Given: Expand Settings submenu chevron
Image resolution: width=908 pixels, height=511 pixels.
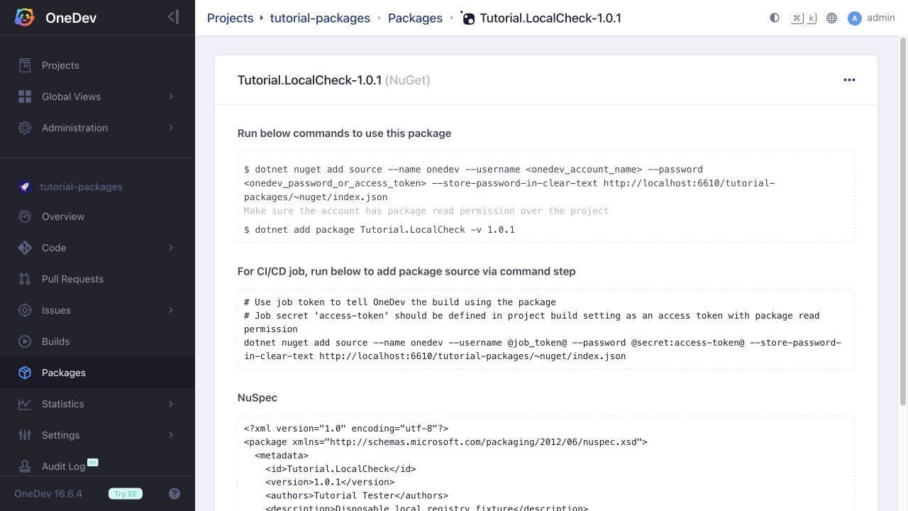Looking at the screenshot, I should tap(170, 435).
